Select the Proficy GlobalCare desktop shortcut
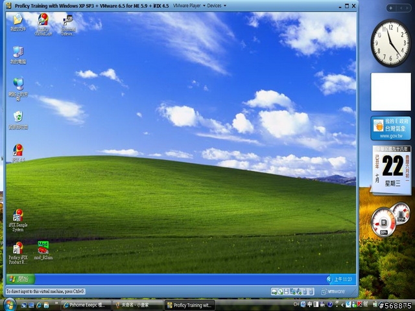Image resolution: width=415 pixels, height=311 pixels. [43, 25]
